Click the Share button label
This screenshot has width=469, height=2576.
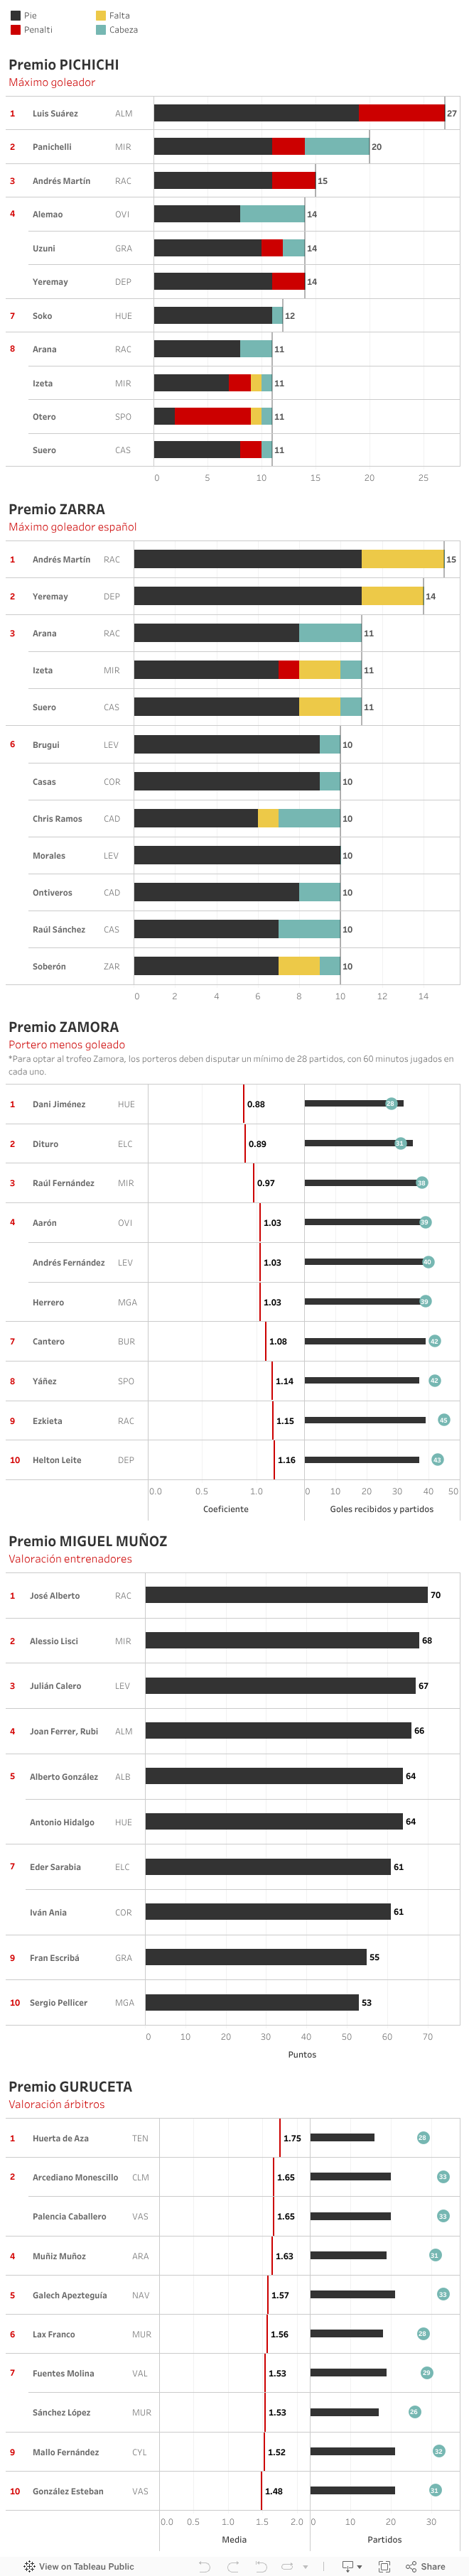pos(433,2565)
